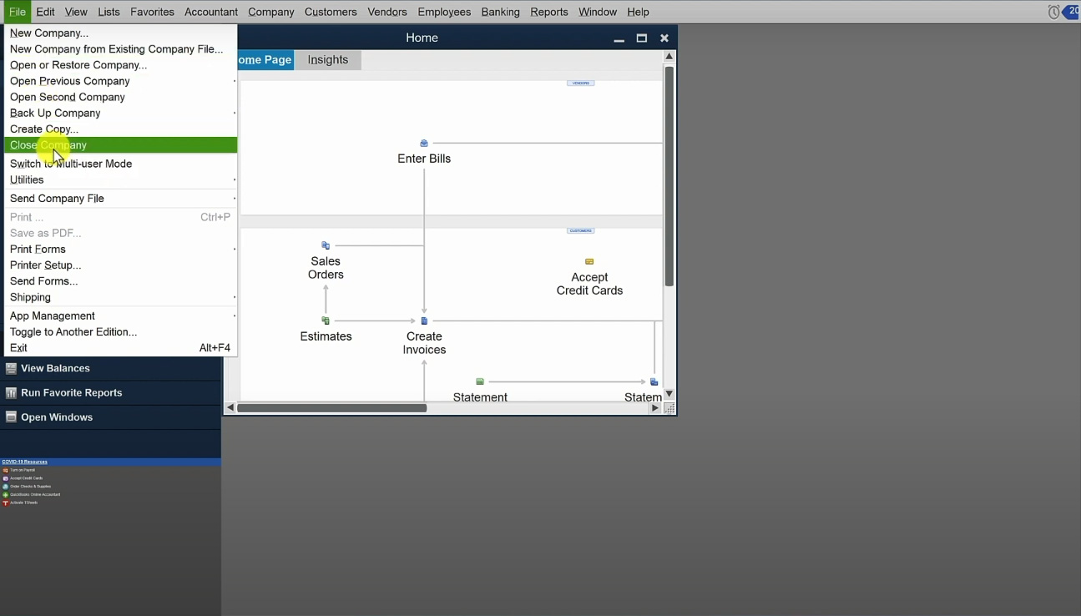
Task: Open the Order Checks & Supplies link text
Action: pos(30,487)
